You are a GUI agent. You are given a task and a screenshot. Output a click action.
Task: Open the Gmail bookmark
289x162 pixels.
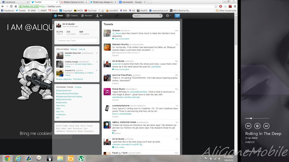(53, 11)
